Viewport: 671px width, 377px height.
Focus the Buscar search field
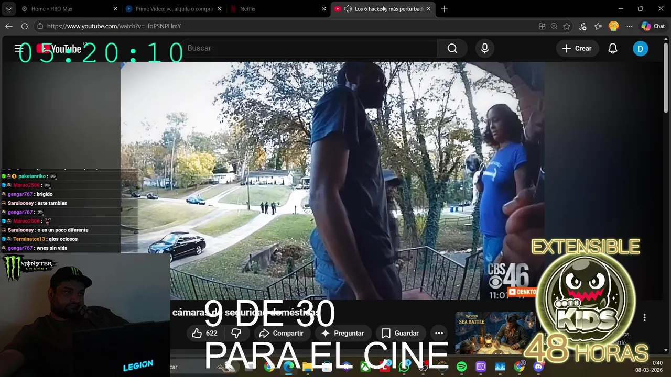tap(309, 48)
